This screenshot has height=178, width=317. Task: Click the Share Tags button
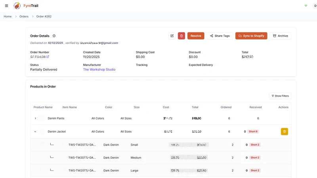point(220,36)
